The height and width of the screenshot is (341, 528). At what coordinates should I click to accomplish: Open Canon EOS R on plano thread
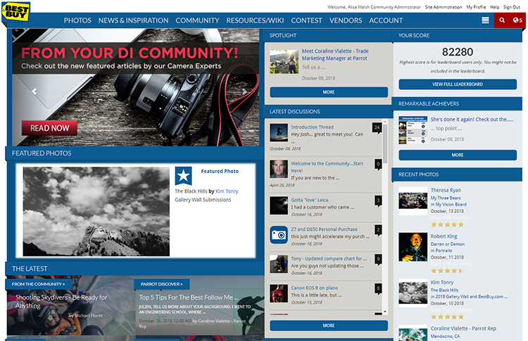(315, 288)
